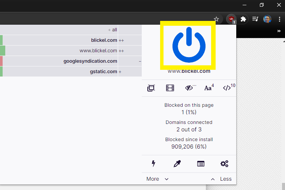The height and width of the screenshot is (190, 285).
Task: Click green swatch for www.blickel.com
Action: pos(3,51)
